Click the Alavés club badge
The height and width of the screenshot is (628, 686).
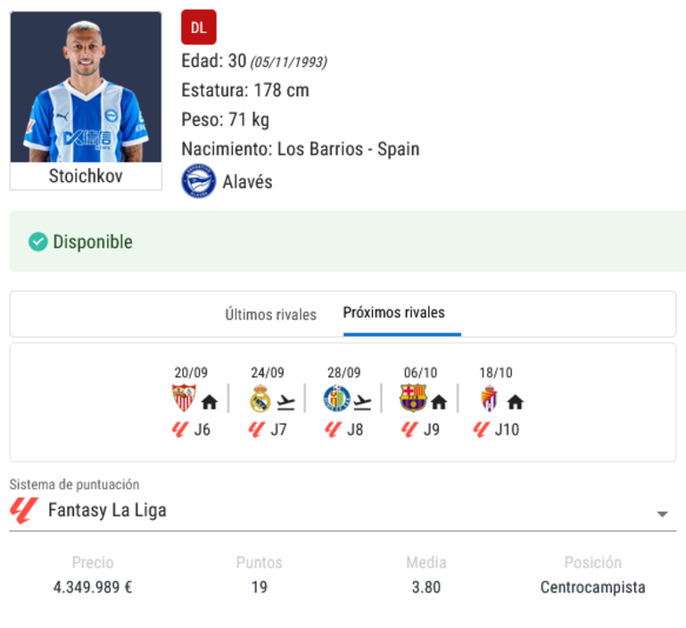pos(199,181)
